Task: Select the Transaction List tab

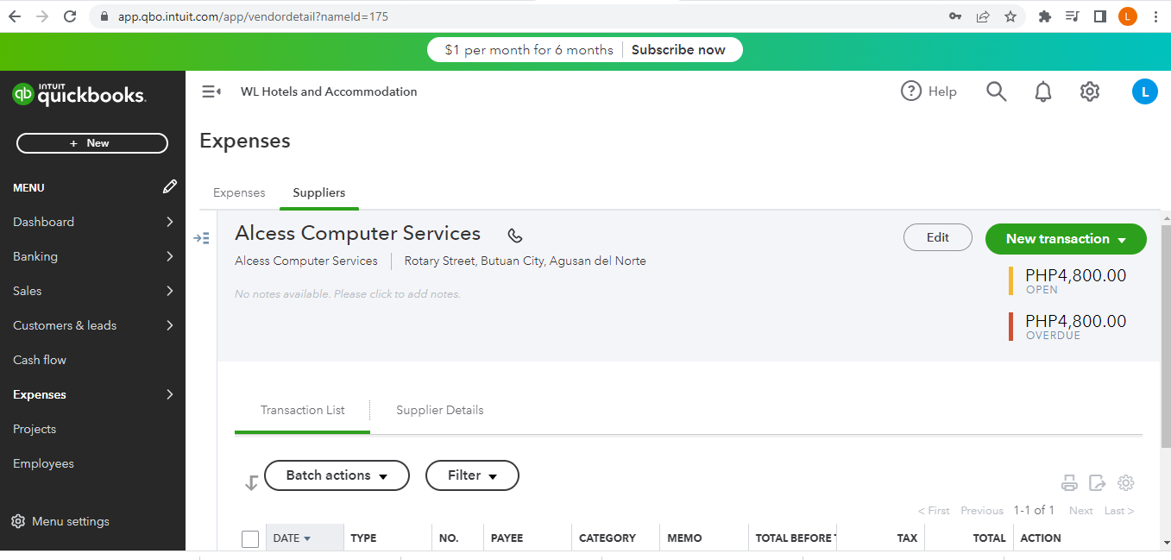Action: coord(302,410)
